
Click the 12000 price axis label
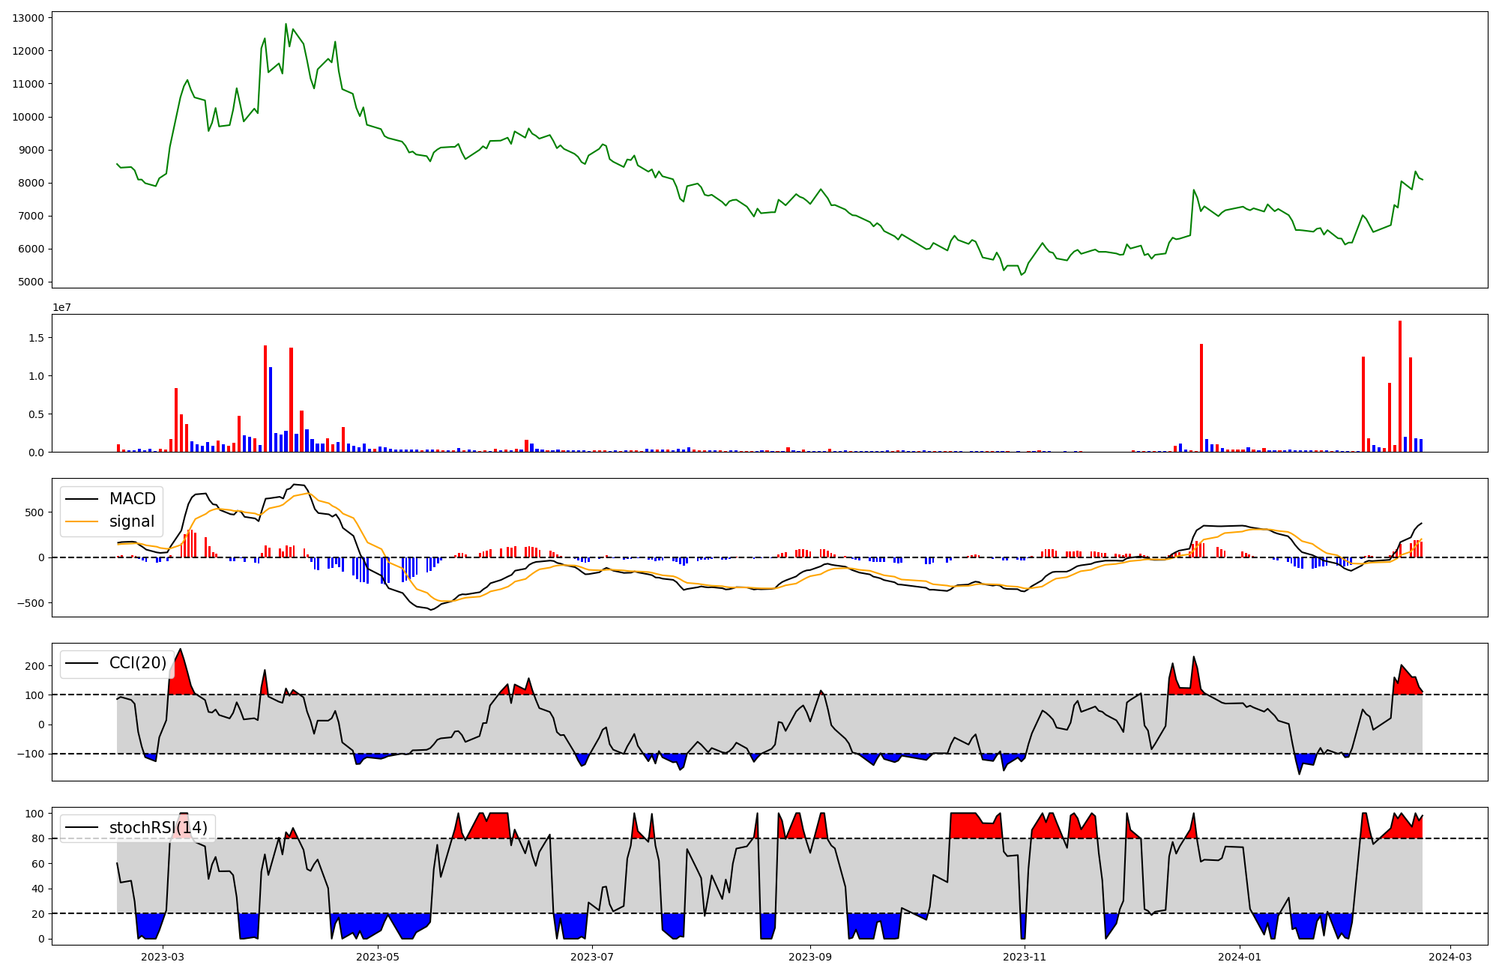(28, 51)
